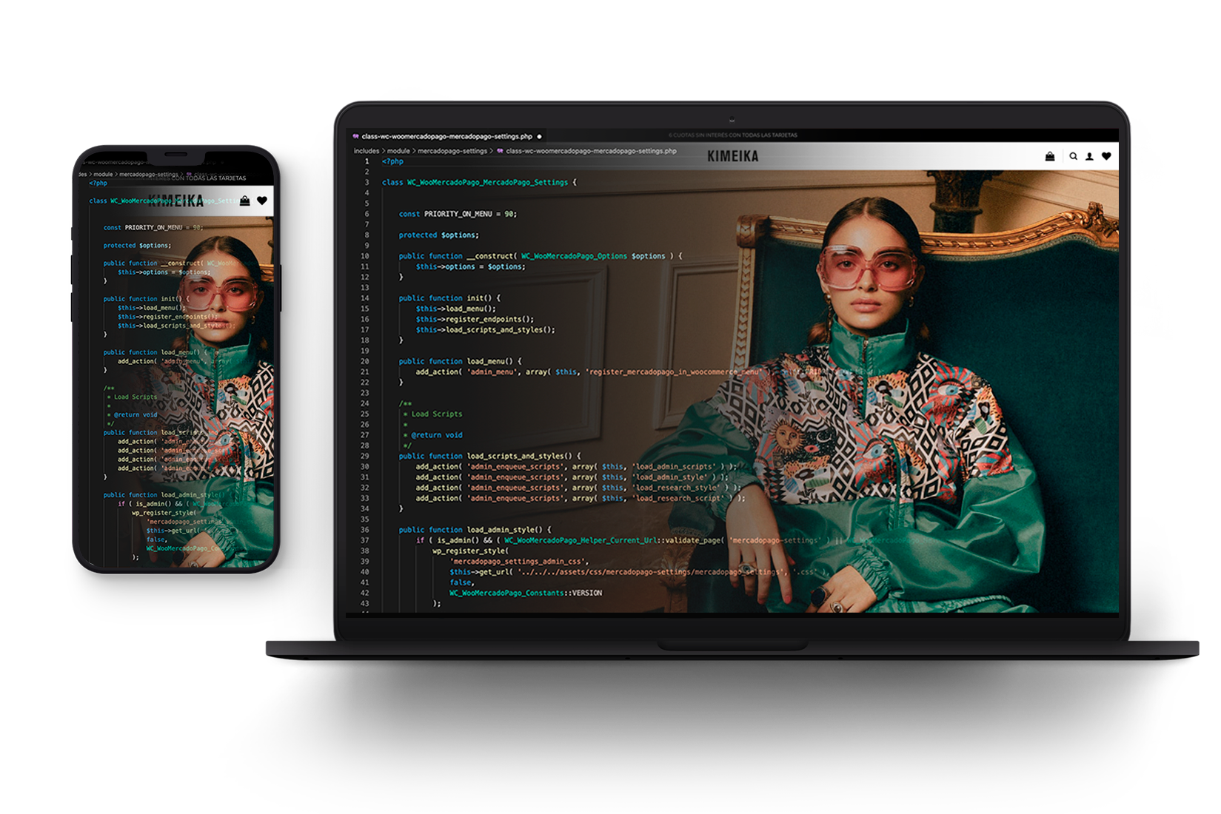This screenshot has height=814, width=1221.
Task: Click the PHP file icon in the laptop editor tab
Action: click(356, 136)
